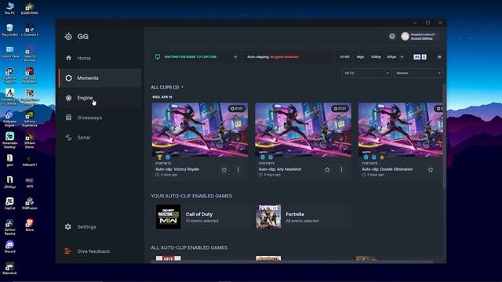This screenshot has width=502, height=282.
Task: Switch to Engine in the sidebar
Action: point(100,98)
